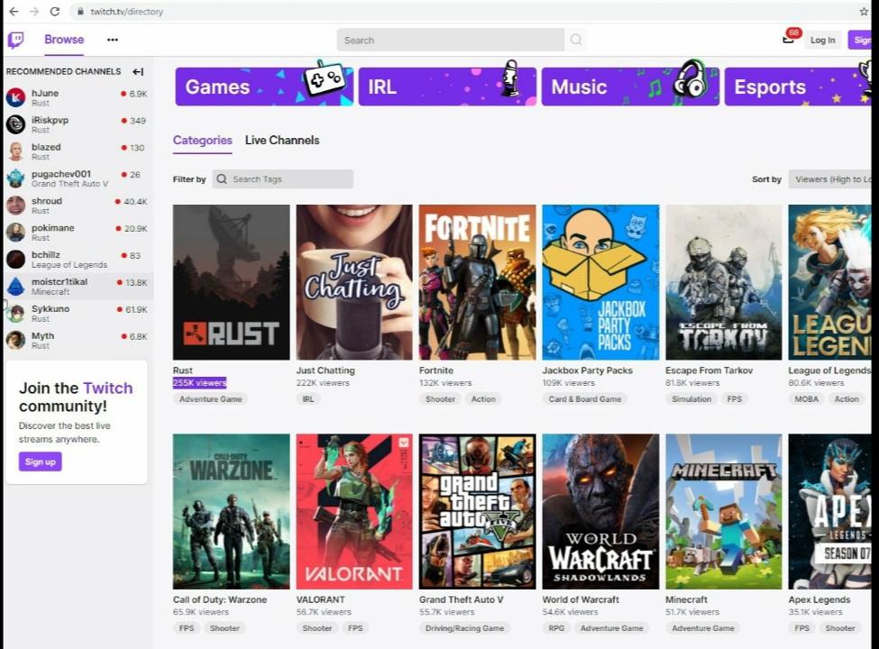Screen dimensions: 879x649
Task: Open the League of Legends cover
Action: (829, 282)
